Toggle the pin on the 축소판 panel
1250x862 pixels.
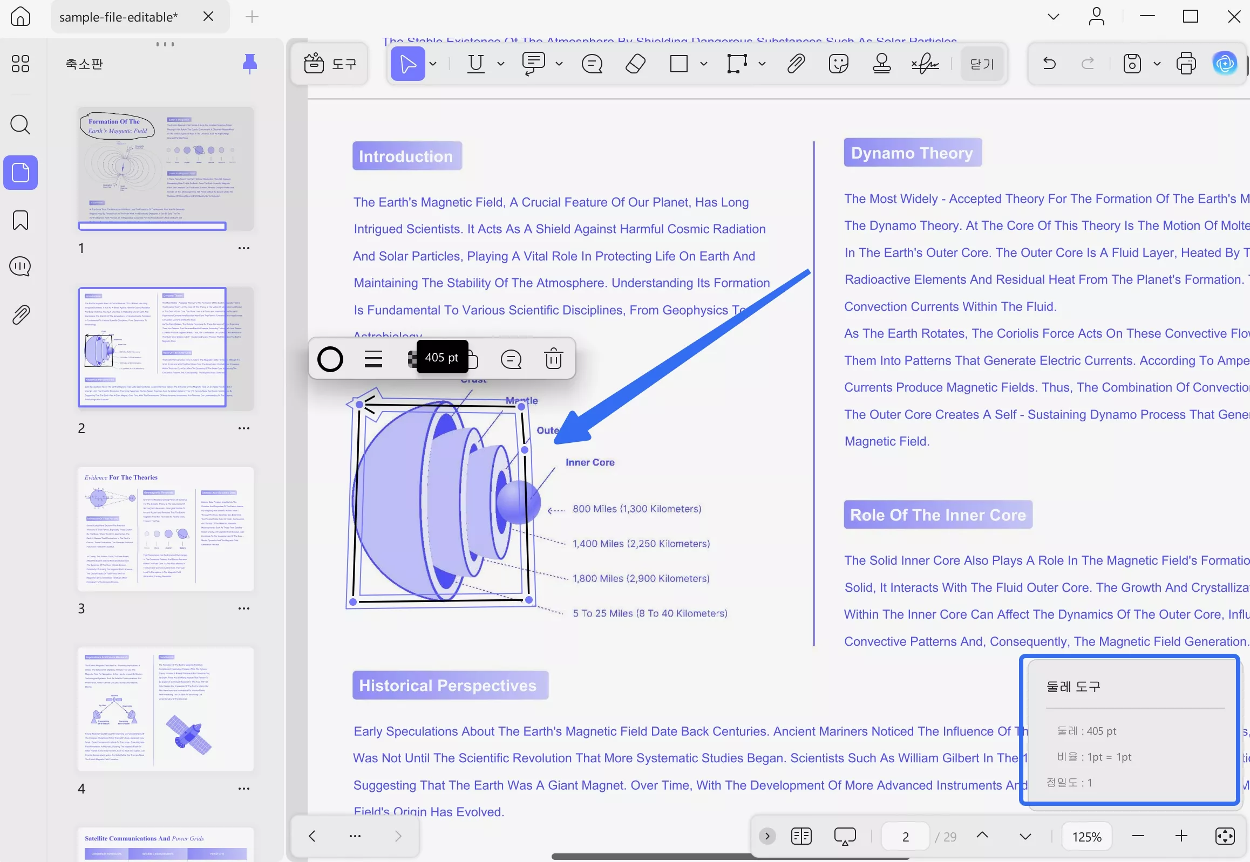tap(250, 64)
